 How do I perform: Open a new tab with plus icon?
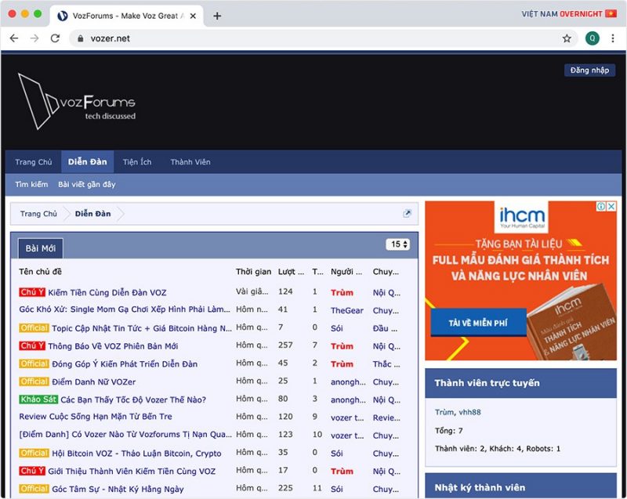click(x=217, y=16)
